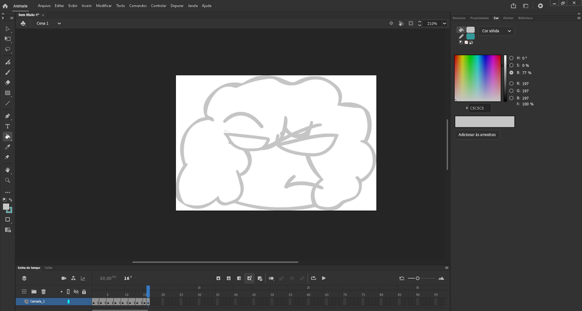582x311 pixels.
Task: Open the Ajuda menu
Action: (207, 6)
